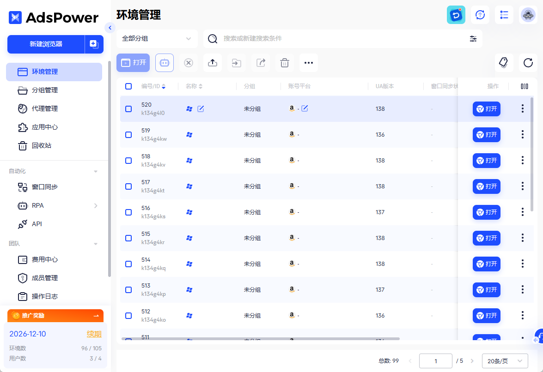Open the 全部分组 group dropdown
The height and width of the screenshot is (372, 543).
coord(157,39)
